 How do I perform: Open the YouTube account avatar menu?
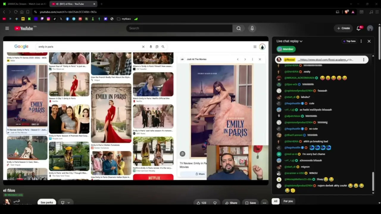pos(370,28)
